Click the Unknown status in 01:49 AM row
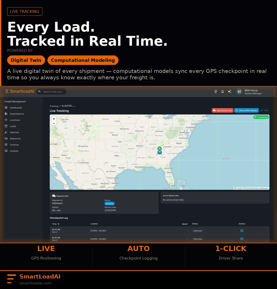This screenshot has width=277, height=289. click(x=198, y=231)
